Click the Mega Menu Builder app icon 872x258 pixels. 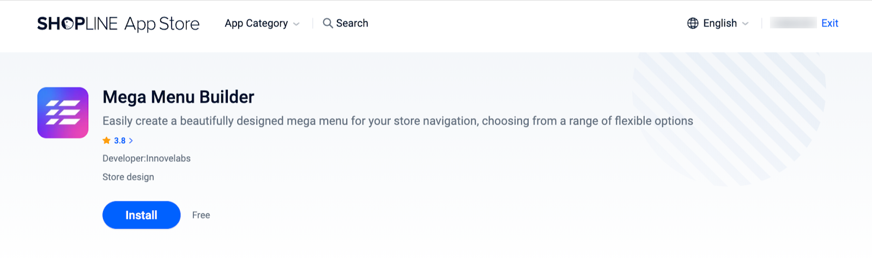click(63, 113)
